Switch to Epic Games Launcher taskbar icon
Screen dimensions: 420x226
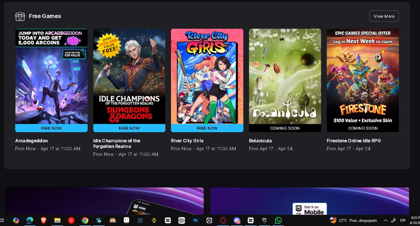coord(264,220)
